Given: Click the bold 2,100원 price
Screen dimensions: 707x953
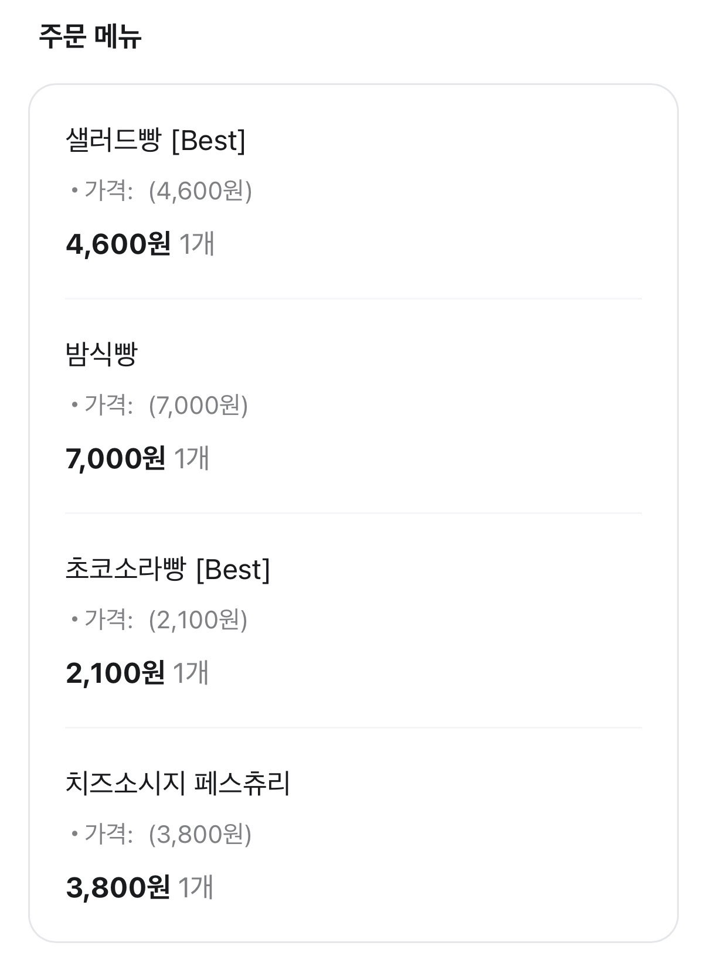Looking at the screenshot, I should [115, 673].
